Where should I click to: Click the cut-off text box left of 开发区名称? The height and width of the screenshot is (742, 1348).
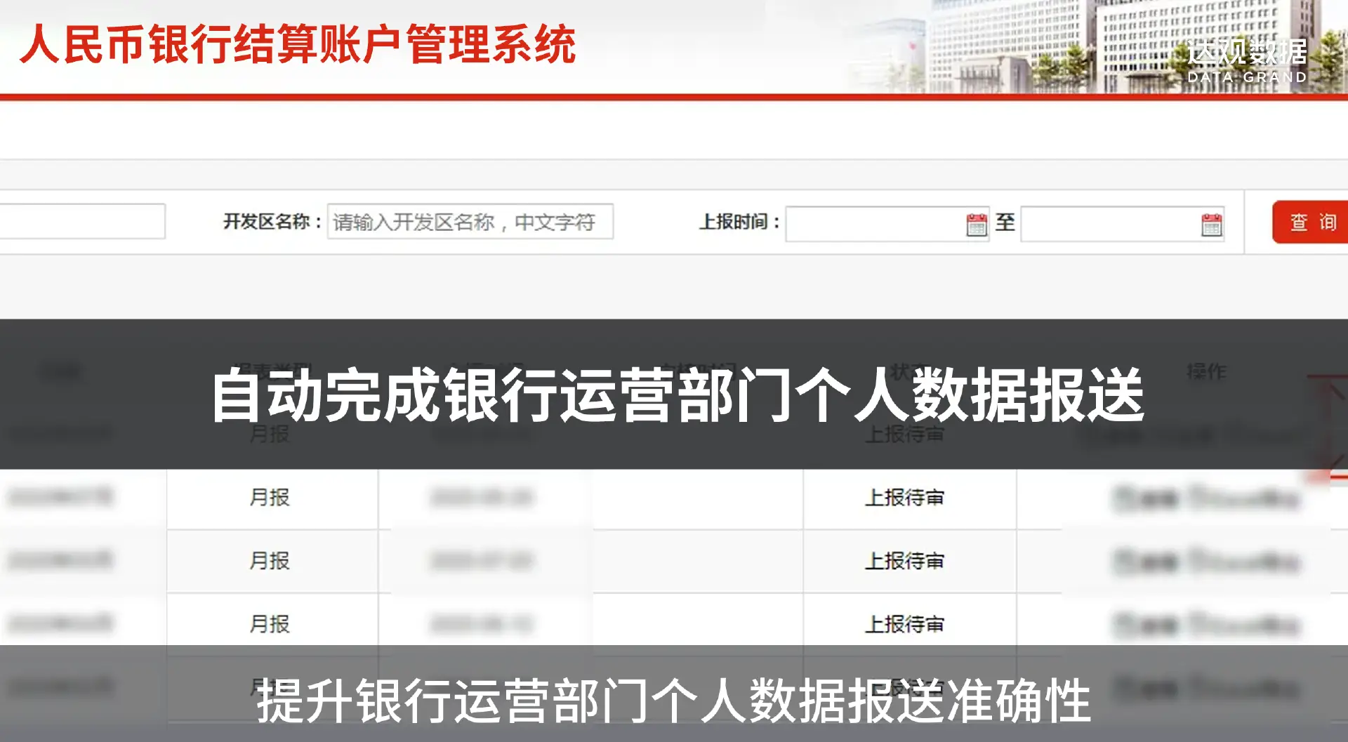(82, 222)
